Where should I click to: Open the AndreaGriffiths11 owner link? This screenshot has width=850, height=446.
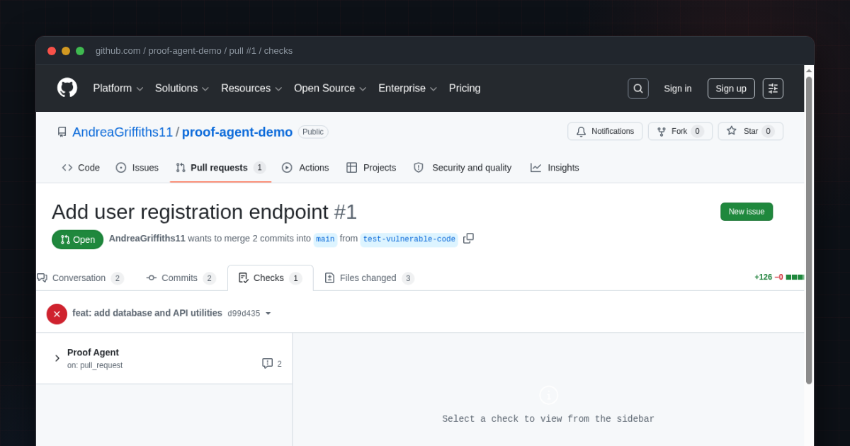123,132
